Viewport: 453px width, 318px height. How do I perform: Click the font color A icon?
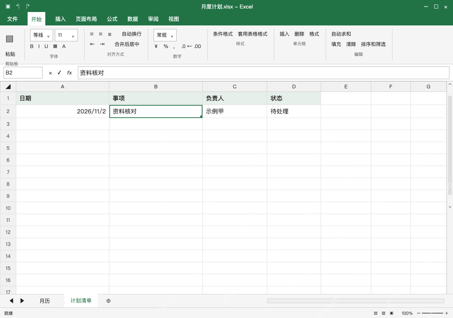64,46
